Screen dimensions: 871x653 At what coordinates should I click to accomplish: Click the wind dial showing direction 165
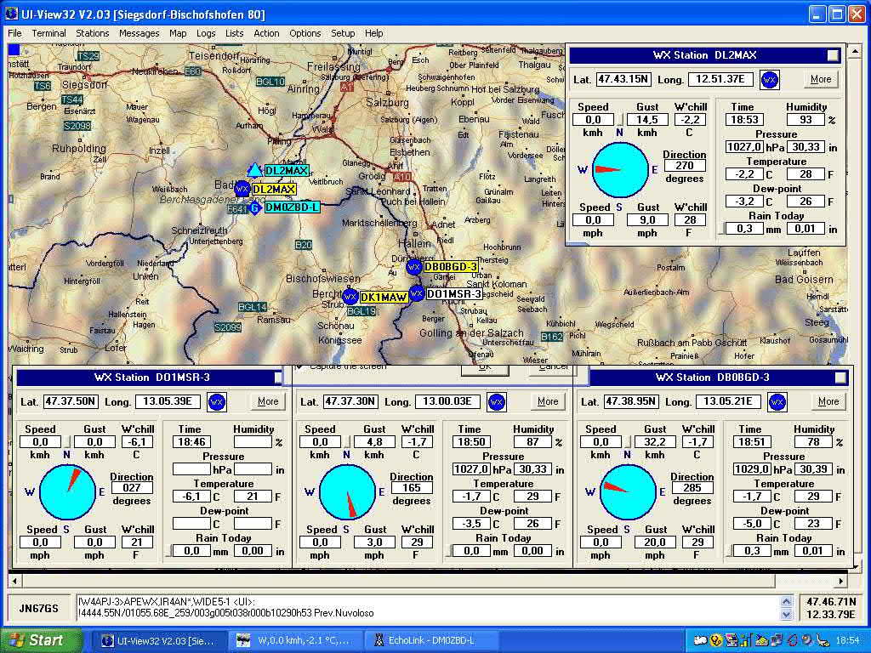pyautogui.click(x=348, y=492)
